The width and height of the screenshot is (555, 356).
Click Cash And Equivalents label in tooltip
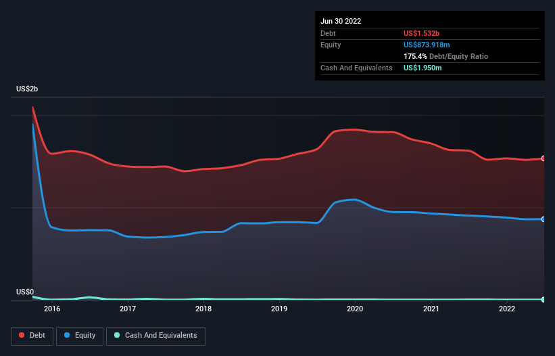click(x=356, y=68)
